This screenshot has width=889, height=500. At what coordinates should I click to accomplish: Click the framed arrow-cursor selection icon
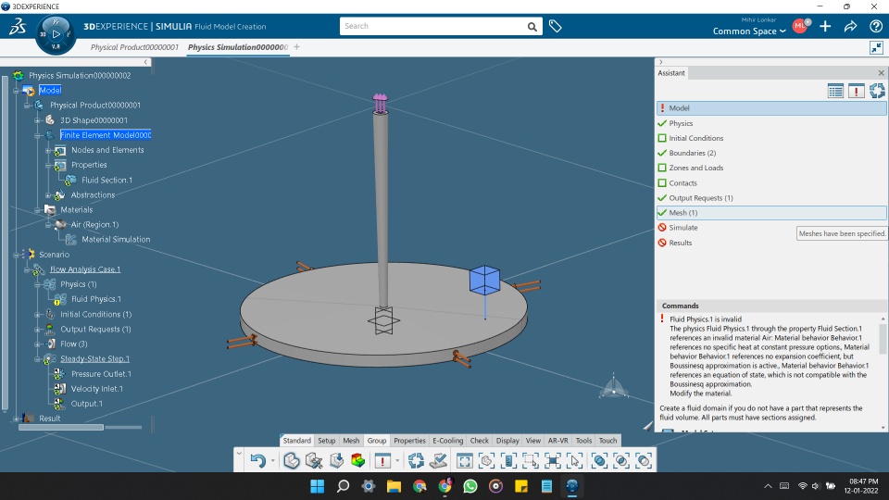coord(574,460)
